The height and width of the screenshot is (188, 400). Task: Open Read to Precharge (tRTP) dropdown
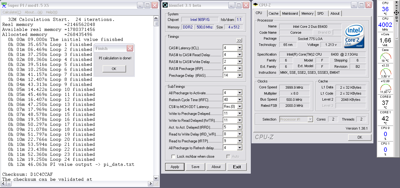[240, 141]
